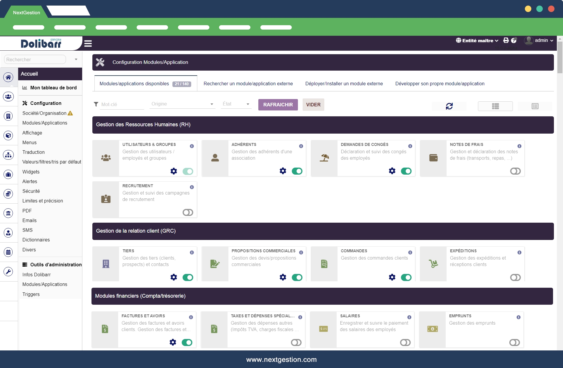Switch to list view icon
The height and width of the screenshot is (368, 563).
(x=535, y=106)
